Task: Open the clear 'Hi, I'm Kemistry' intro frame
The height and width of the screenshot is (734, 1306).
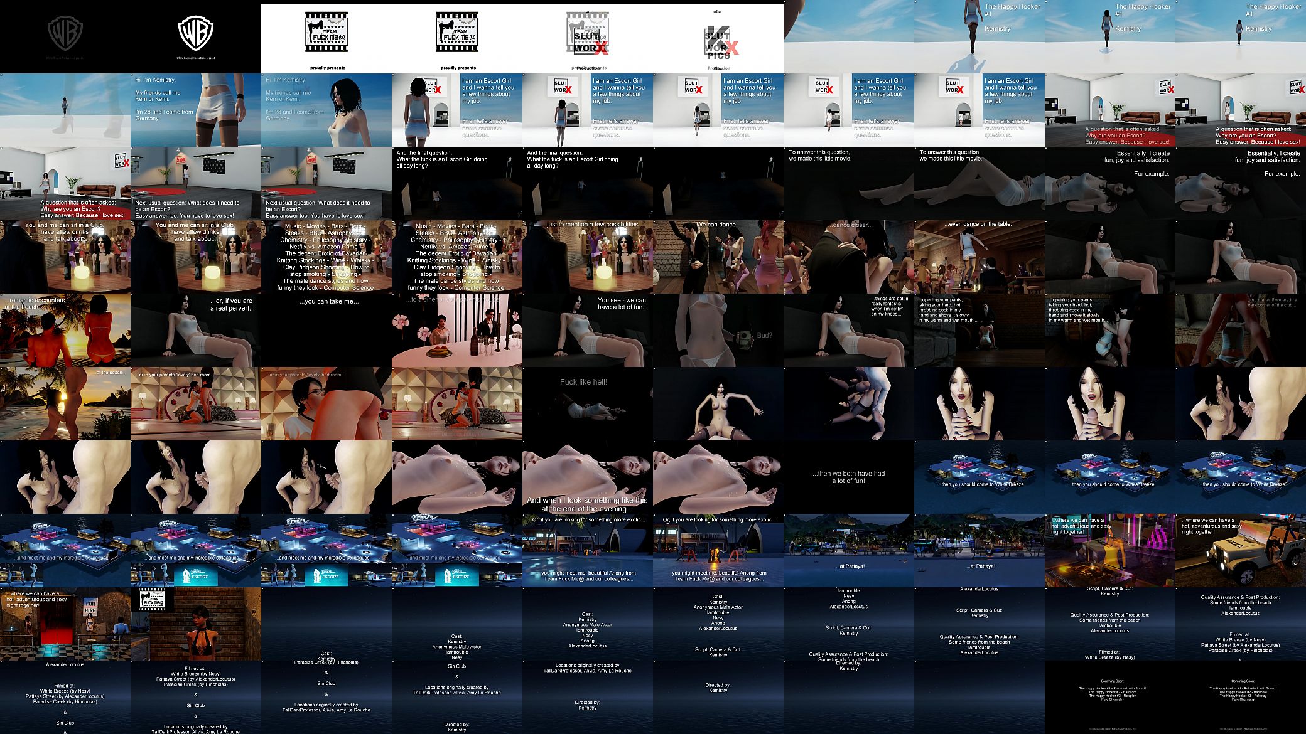Action: click(x=196, y=110)
